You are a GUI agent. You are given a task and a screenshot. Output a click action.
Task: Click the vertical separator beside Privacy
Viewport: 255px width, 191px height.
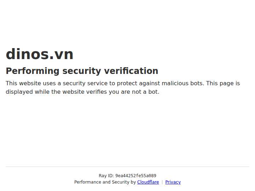[x=162, y=182]
